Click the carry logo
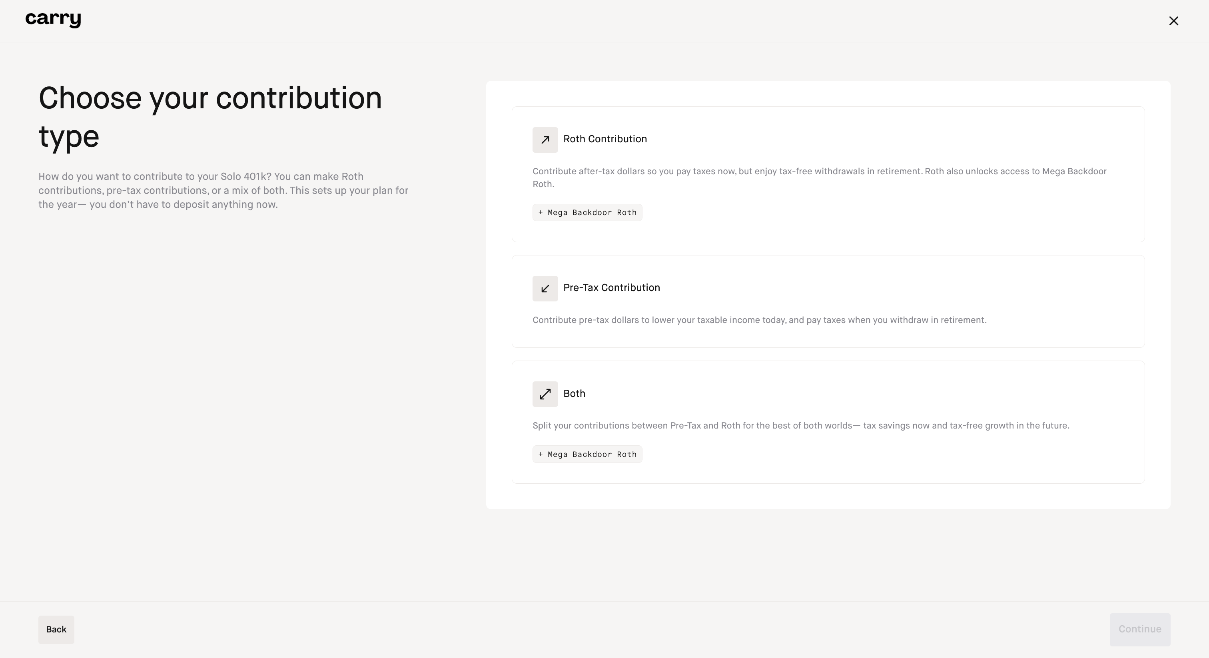The height and width of the screenshot is (658, 1209). point(53,20)
